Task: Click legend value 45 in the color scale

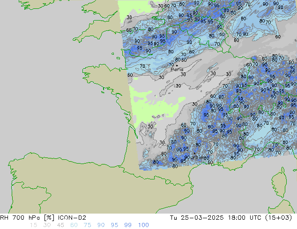Action: pos(60,225)
